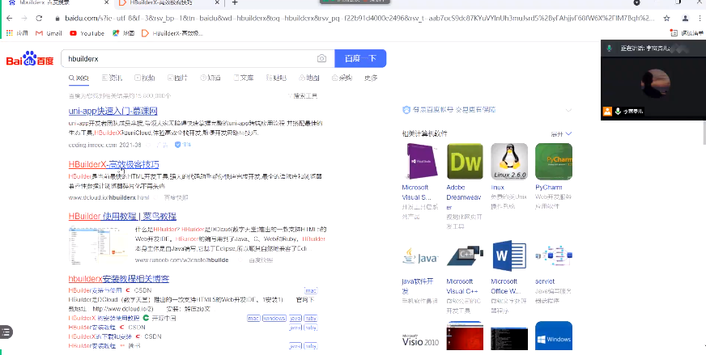Reload the page with refresh icon
This screenshot has height=355, width=706.
(39, 19)
